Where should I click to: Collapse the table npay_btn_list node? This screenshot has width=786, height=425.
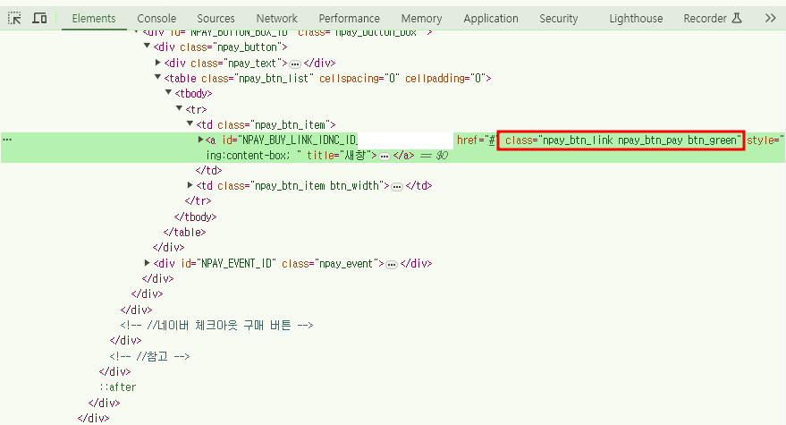(x=157, y=77)
